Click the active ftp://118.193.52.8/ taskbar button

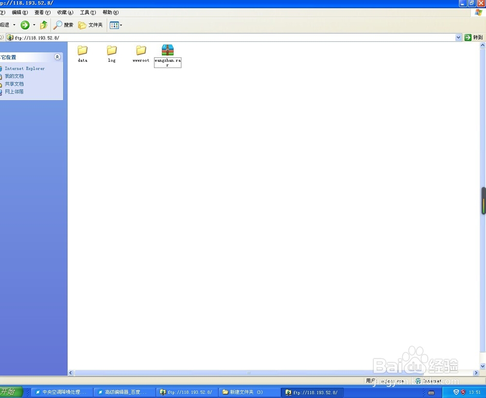pyautogui.click(x=312, y=392)
